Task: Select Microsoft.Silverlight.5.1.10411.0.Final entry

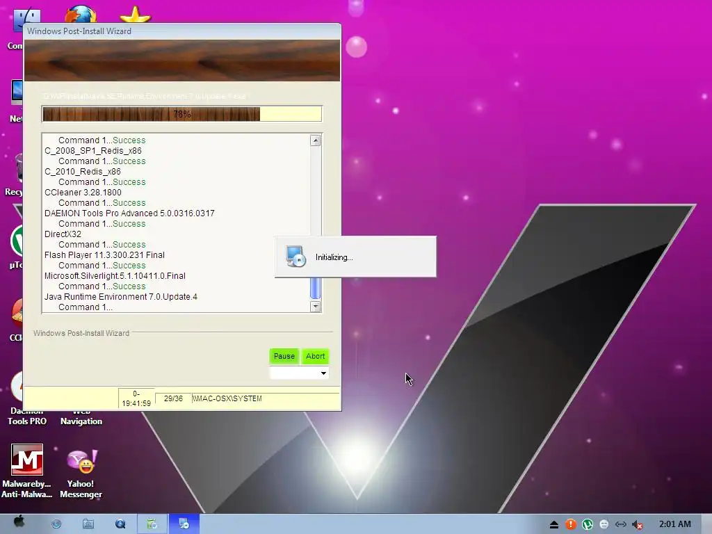Action: (x=115, y=276)
